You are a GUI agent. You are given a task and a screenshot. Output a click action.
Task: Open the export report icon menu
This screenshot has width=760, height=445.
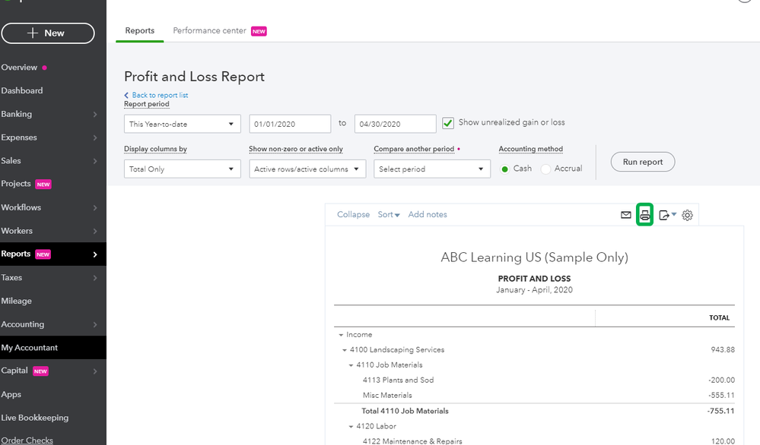(x=667, y=215)
